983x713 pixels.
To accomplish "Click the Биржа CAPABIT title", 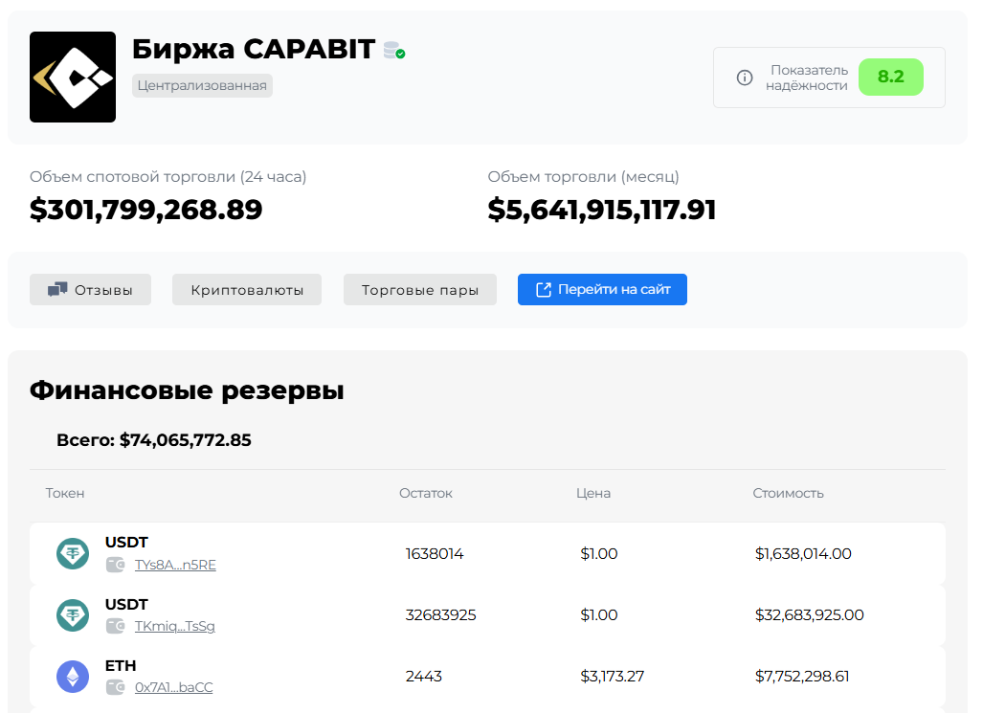I will click(x=254, y=49).
